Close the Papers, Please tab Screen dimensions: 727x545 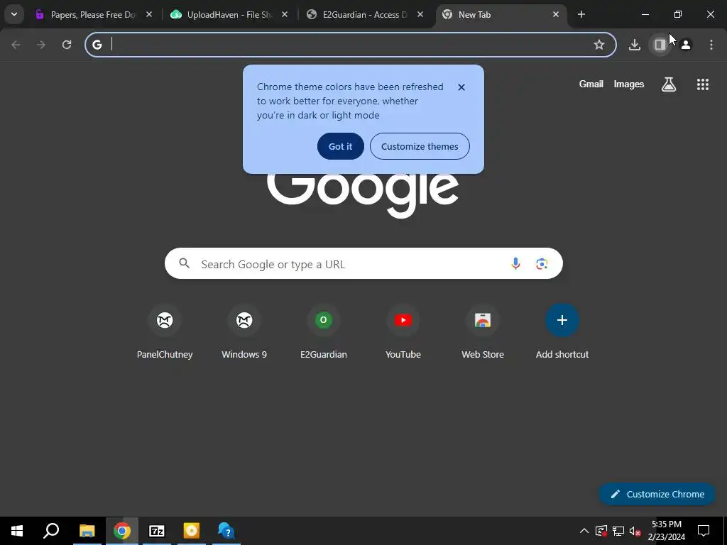(149, 15)
